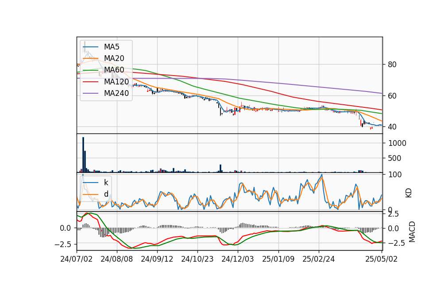Select the 25/02/24 date label
This screenshot has width=425, height=305.
click(318, 259)
